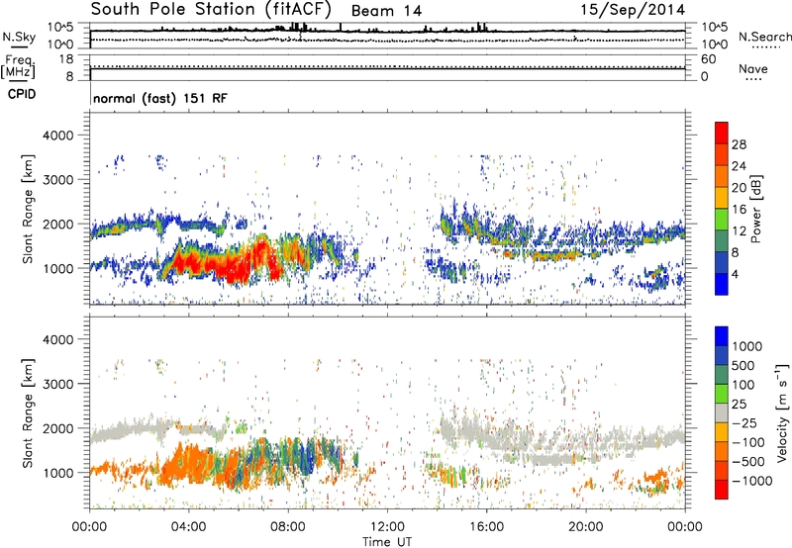Click the 'South Pole Station (fitACF)' title
Screen dimensions: 792x548
click(x=211, y=10)
